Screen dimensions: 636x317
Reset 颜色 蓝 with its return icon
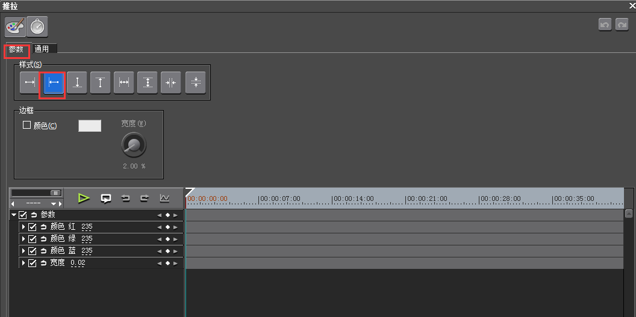point(43,251)
